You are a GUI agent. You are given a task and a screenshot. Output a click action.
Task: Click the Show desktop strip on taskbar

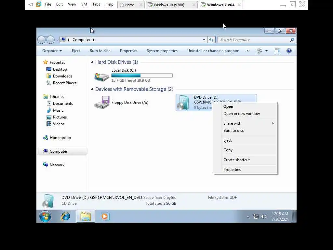coord(294,216)
